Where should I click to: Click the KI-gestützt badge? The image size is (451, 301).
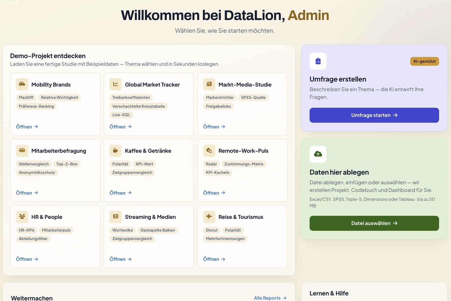(425, 61)
